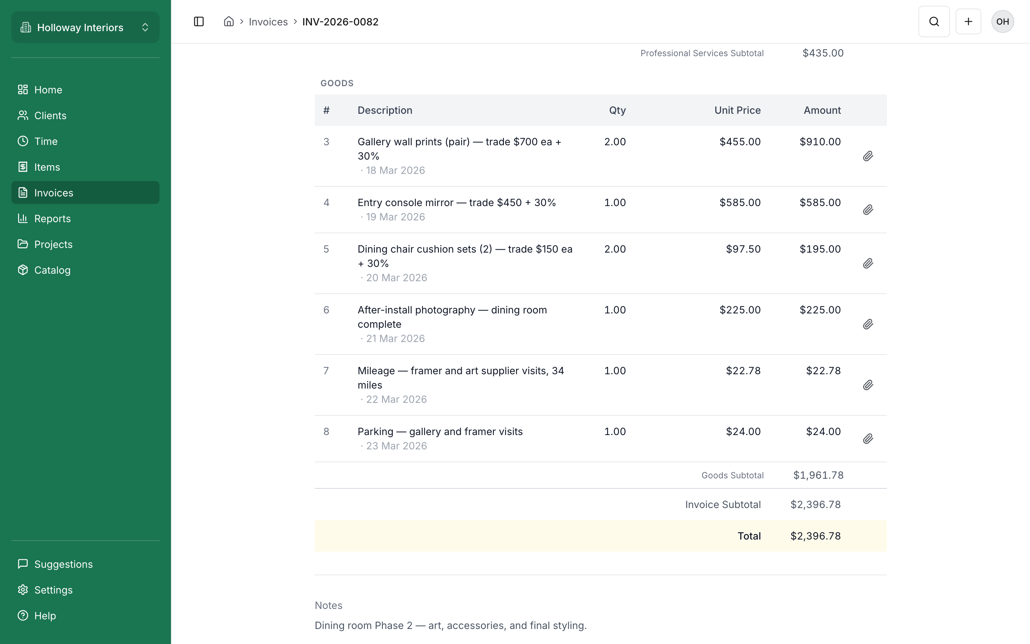Open Time in the sidebar
The width and height of the screenshot is (1030, 644).
tap(85, 141)
